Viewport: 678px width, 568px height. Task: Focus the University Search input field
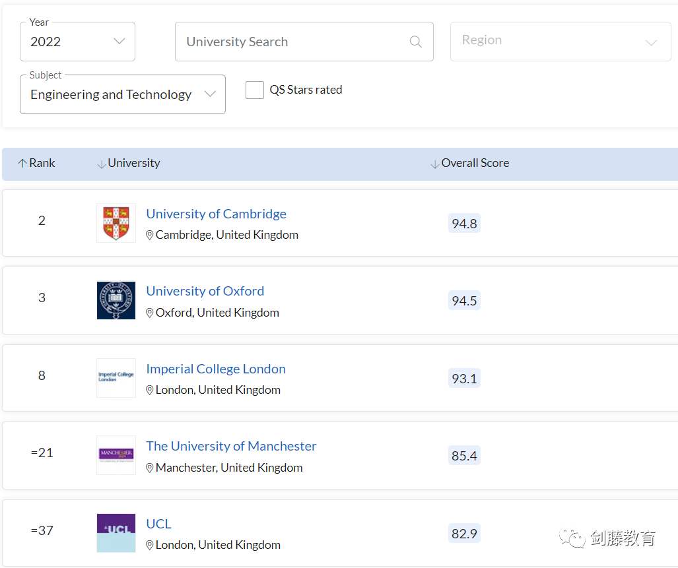point(304,42)
